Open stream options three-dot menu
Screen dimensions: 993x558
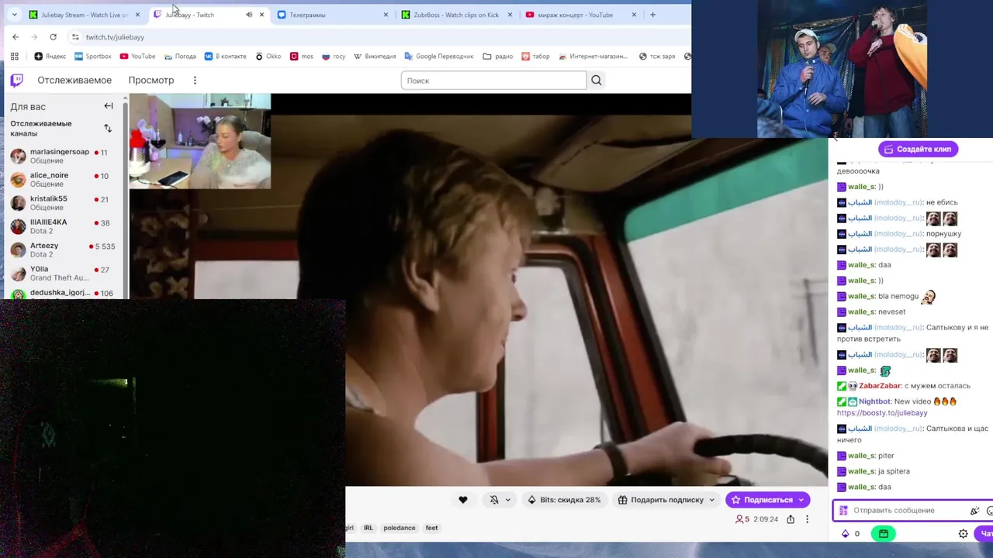(807, 519)
